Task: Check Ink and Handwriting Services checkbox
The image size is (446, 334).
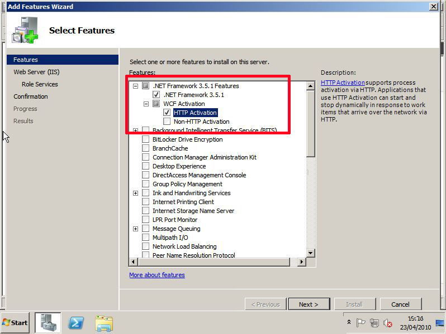Action: [x=146, y=193]
